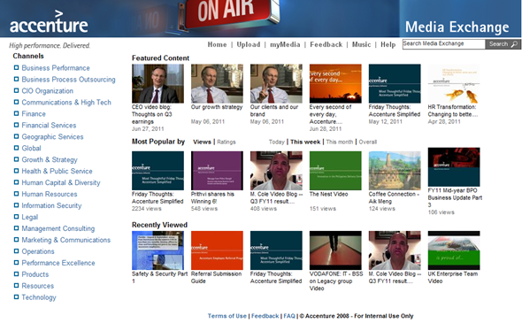The height and width of the screenshot is (331, 522).
Task: Open 'Coffee Connection - Aik Meng' thumbnail
Action: 395,171
